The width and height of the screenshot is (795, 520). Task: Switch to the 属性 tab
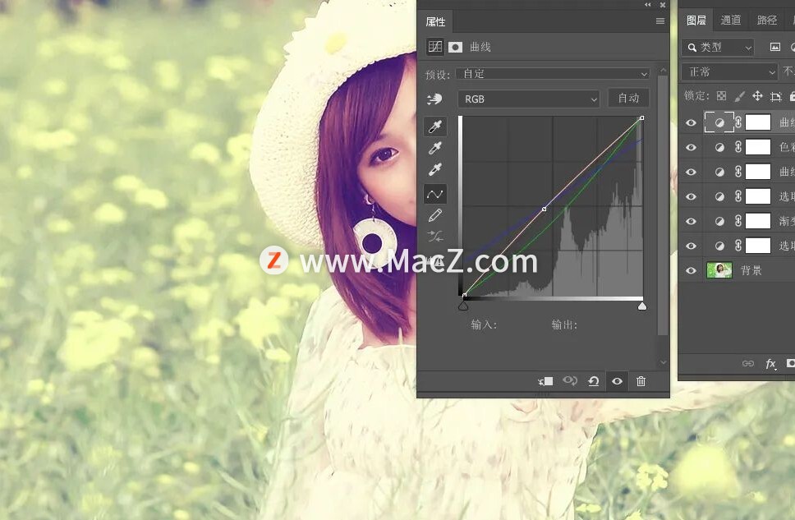click(x=435, y=21)
